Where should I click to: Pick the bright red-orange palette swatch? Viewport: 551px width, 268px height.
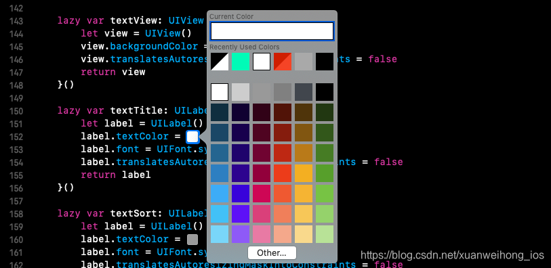[x=283, y=173]
